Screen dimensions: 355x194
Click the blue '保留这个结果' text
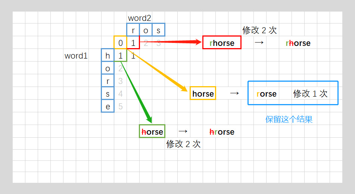(289, 119)
